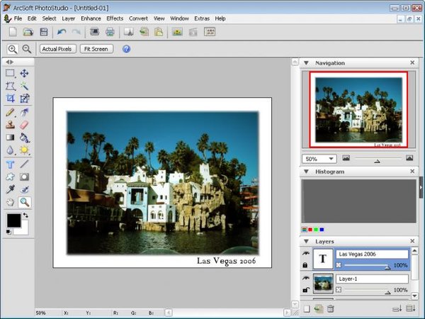Select the Crop tool

click(11, 99)
